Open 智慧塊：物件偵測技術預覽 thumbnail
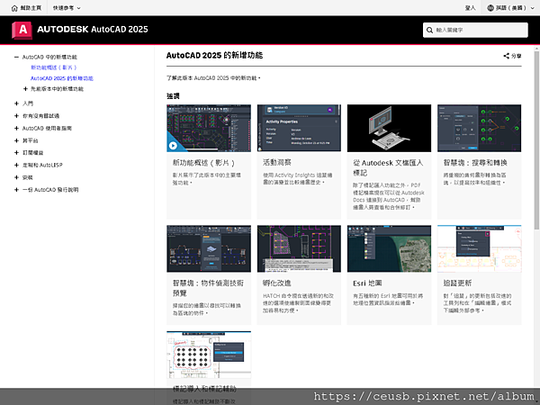The image size is (540, 405). pyautogui.click(x=209, y=248)
